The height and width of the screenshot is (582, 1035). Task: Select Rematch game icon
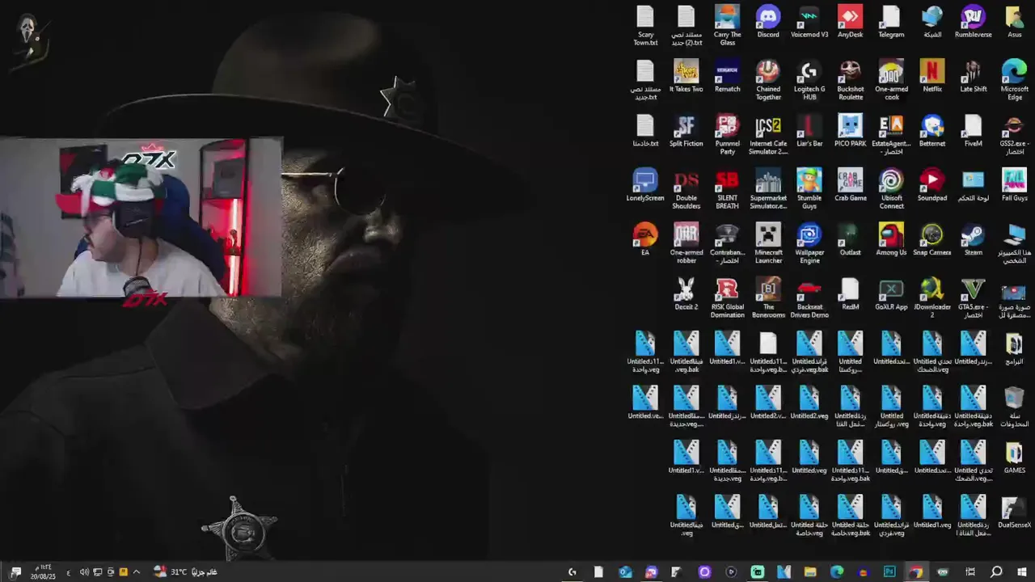point(727,77)
